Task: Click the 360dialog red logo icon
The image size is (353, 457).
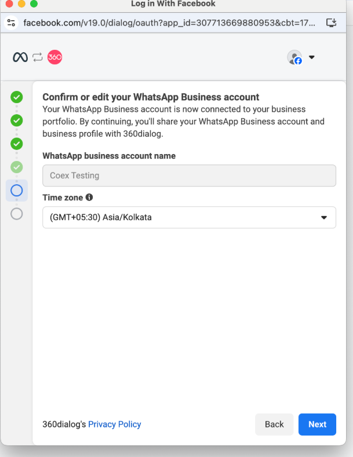Action: (54, 57)
